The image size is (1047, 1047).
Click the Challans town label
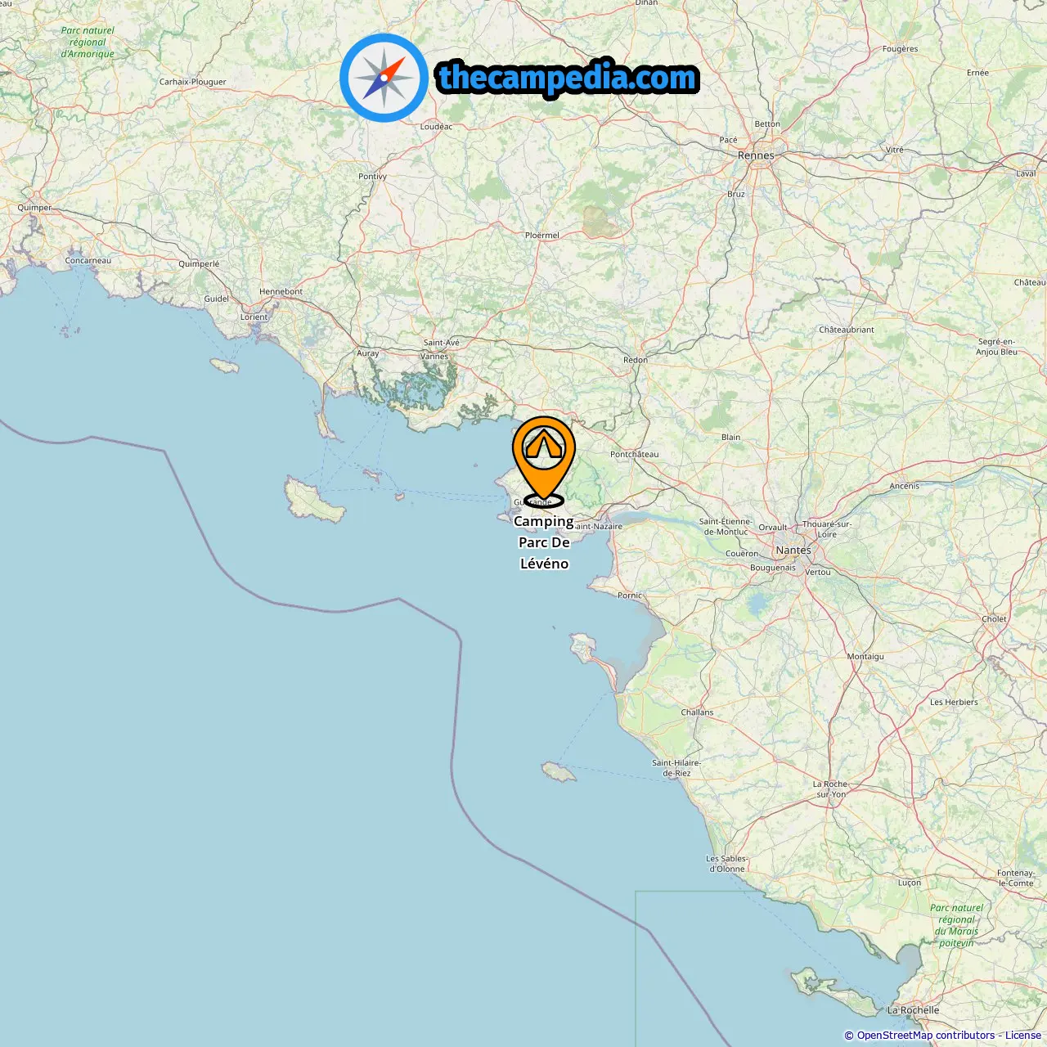tap(697, 712)
